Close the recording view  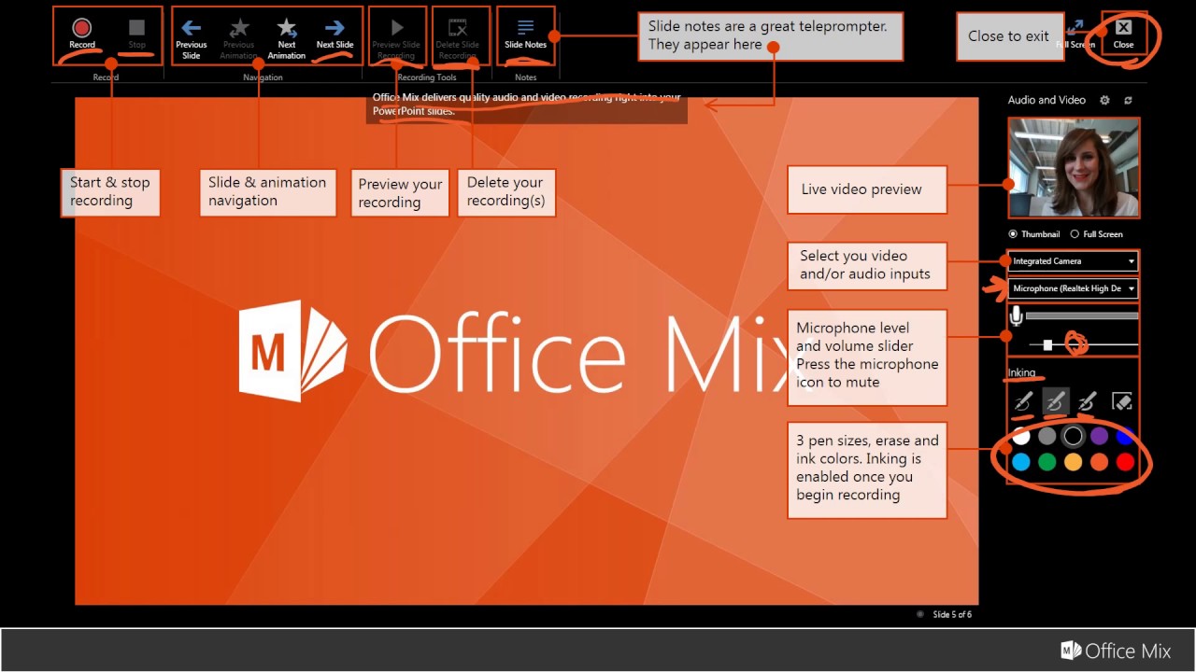(1124, 34)
